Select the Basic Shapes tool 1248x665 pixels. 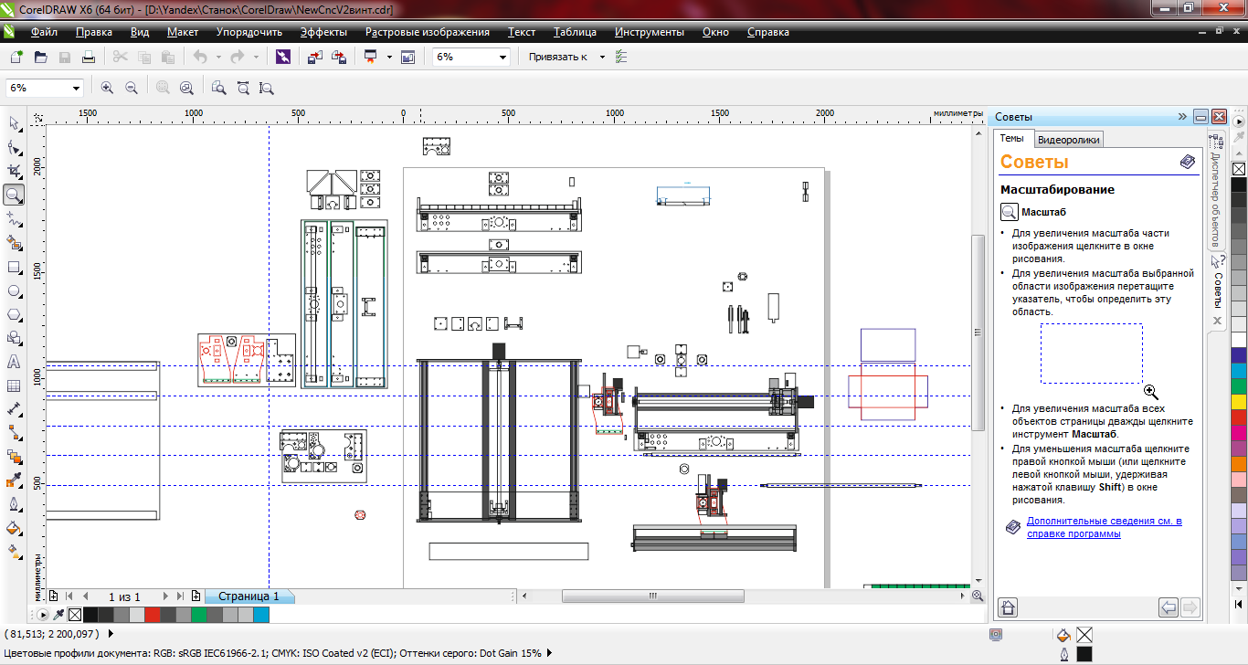click(x=14, y=338)
